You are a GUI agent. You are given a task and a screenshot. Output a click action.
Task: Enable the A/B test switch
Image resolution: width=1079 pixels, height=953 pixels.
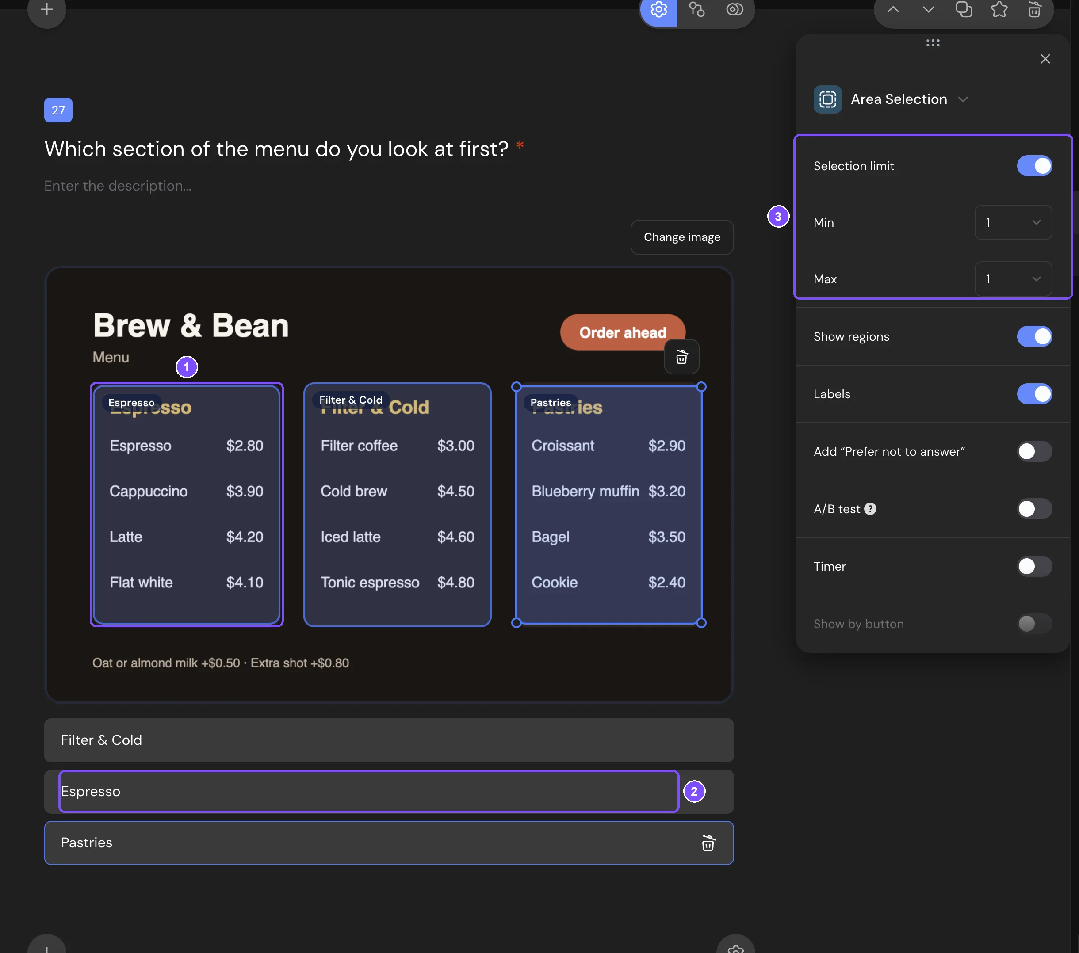(1034, 509)
